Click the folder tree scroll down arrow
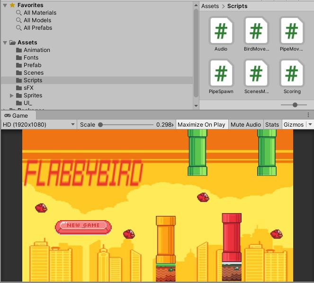This screenshot has width=314, height=283. pyautogui.click(x=196, y=106)
